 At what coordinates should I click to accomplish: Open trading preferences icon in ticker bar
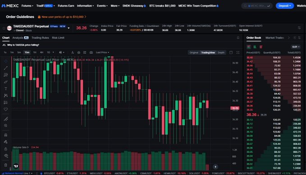tap(299, 28)
